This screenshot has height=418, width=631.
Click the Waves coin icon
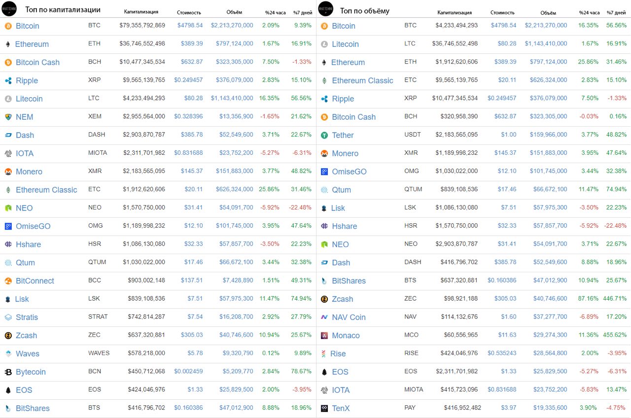point(8,354)
